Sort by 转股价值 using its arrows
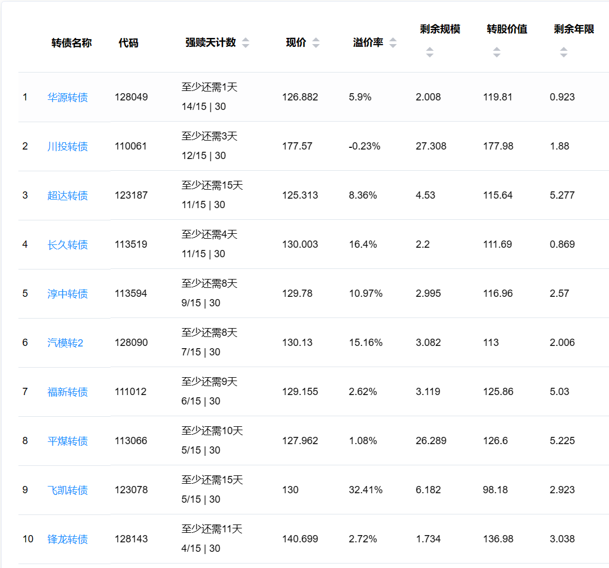This screenshot has height=568, width=609. pyautogui.click(x=496, y=52)
